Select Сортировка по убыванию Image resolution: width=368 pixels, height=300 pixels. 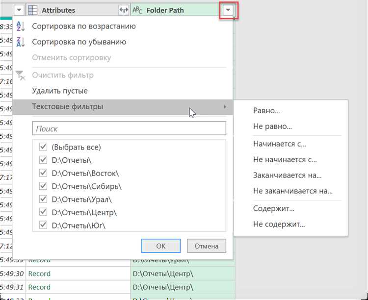(79, 42)
